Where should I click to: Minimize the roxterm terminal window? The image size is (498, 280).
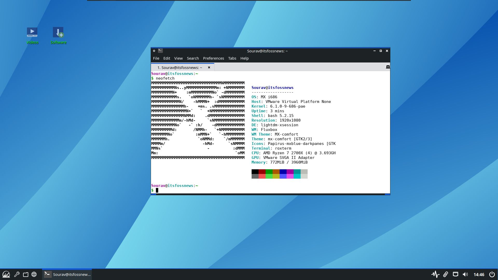tap(375, 51)
